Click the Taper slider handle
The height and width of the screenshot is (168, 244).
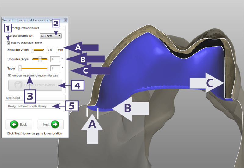tap(20, 68)
